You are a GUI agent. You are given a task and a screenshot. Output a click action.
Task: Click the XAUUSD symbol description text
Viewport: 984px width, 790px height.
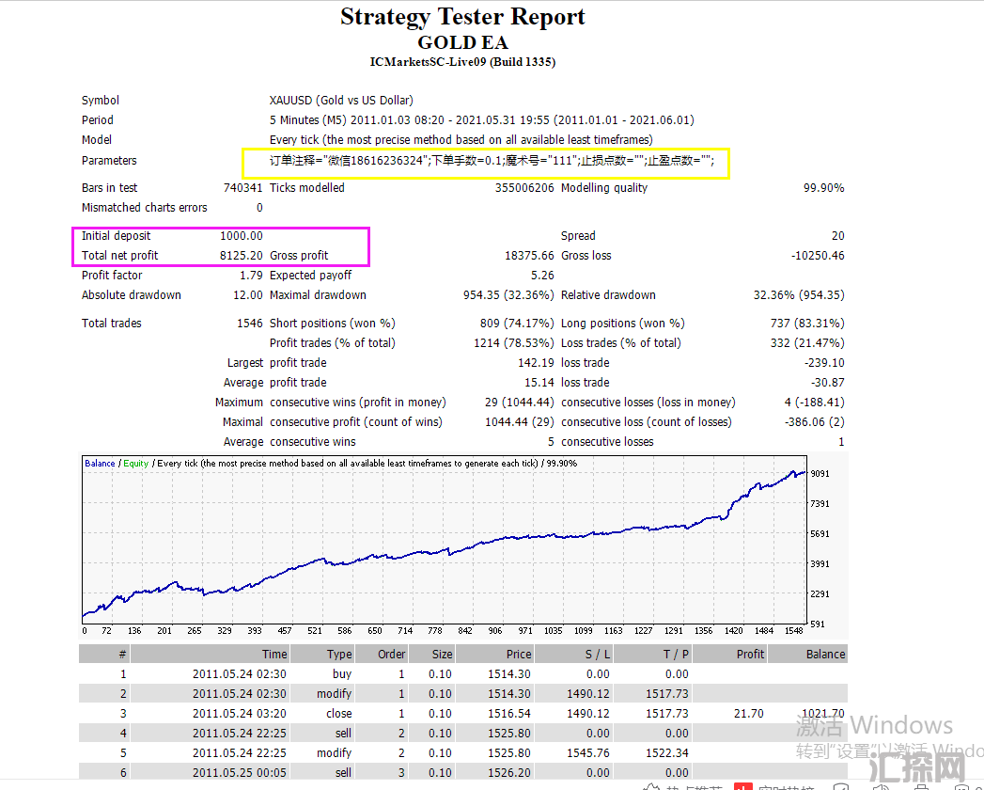pos(341,101)
